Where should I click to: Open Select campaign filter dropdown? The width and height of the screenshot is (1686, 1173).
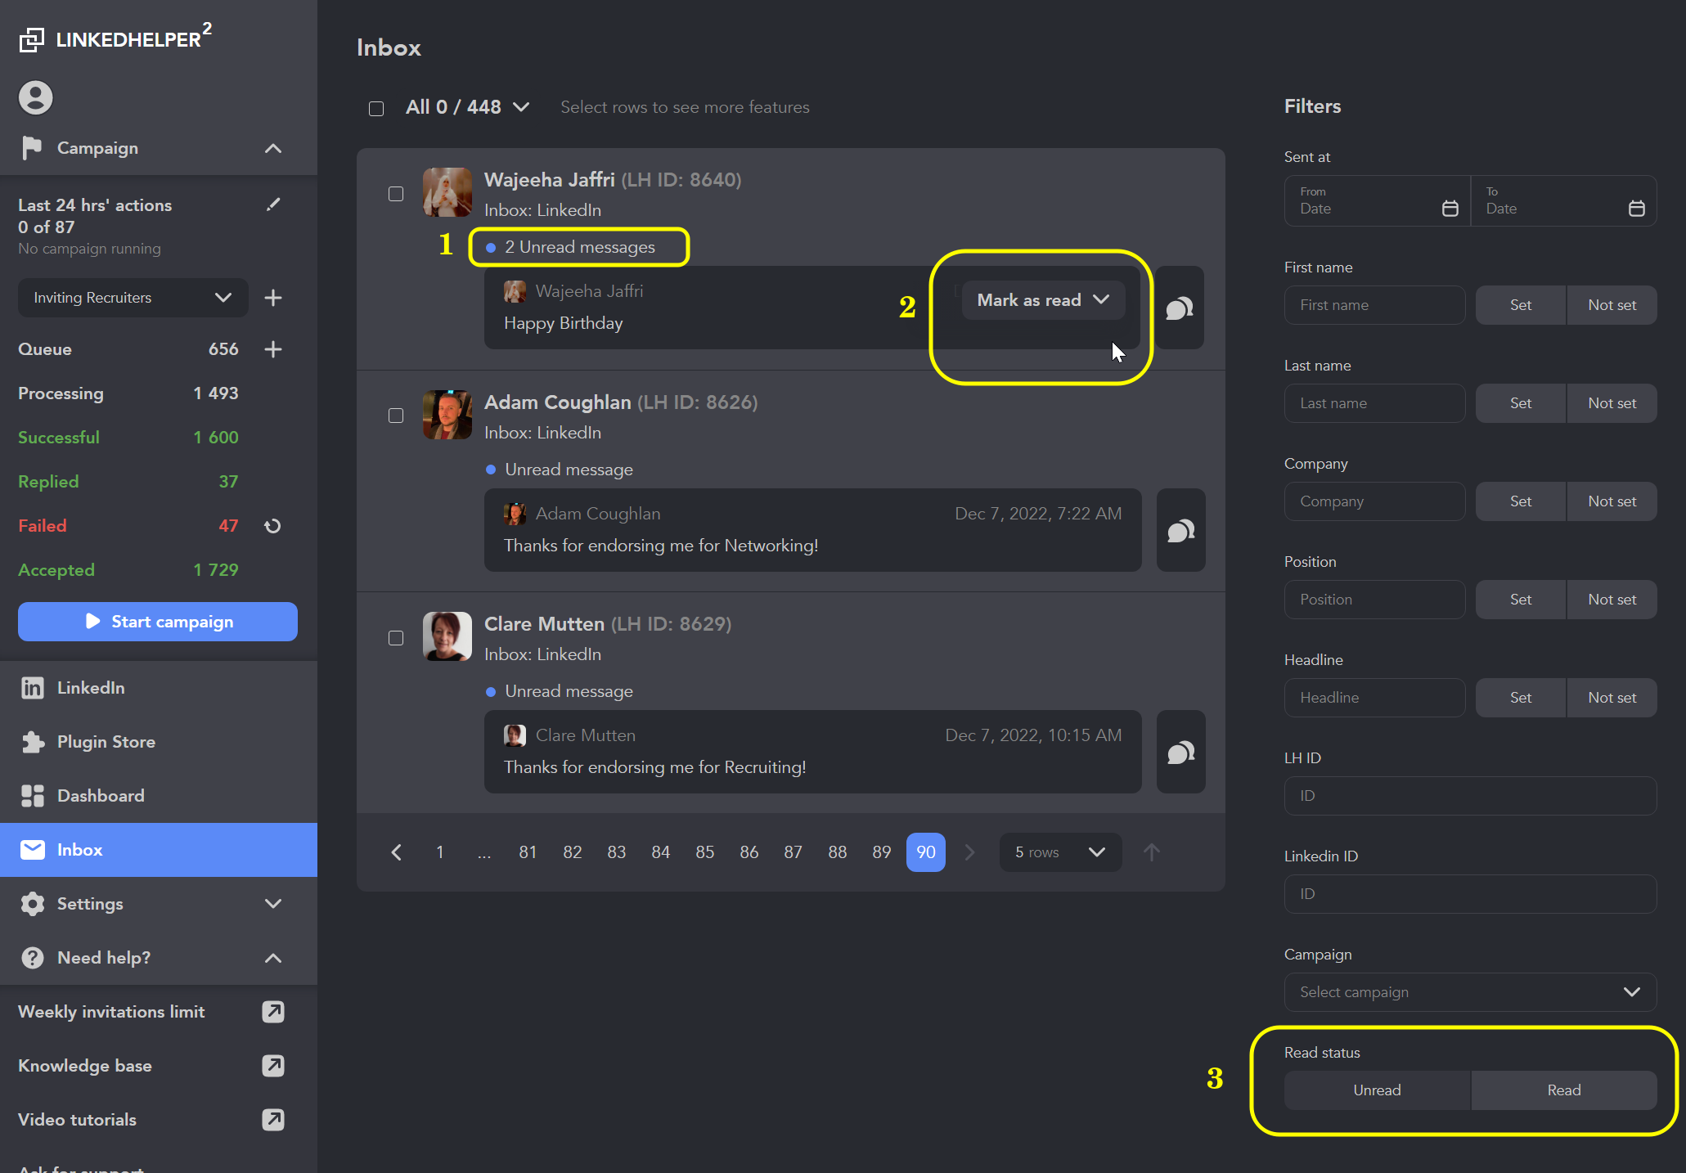click(1470, 992)
